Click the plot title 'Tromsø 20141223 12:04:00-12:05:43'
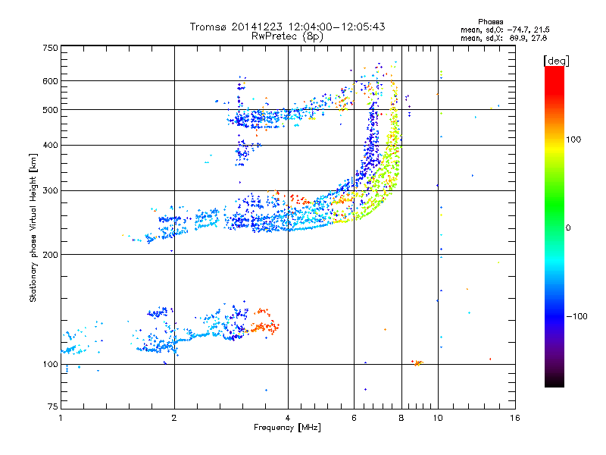The image size is (606, 455). click(x=287, y=27)
